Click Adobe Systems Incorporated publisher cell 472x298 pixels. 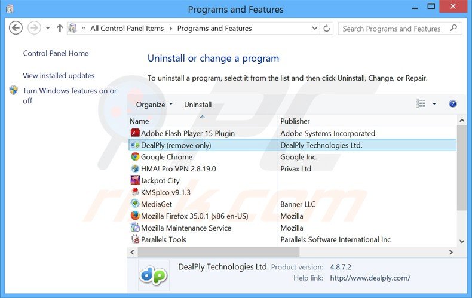[x=328, y=133]
